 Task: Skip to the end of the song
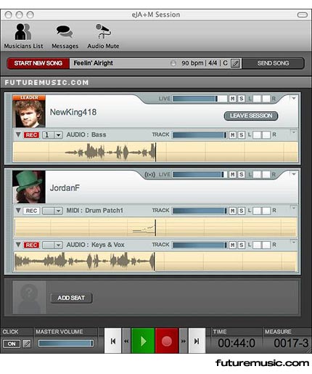click(197, 341)
